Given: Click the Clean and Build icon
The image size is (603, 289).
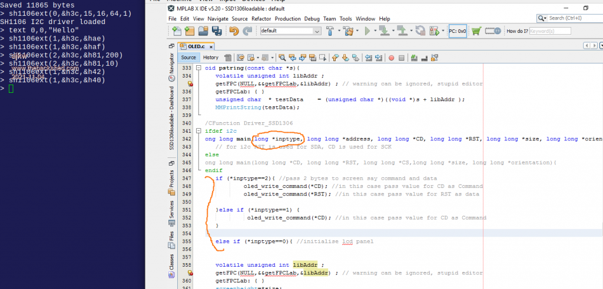Looking at the screenshot, I should [347, 31].
